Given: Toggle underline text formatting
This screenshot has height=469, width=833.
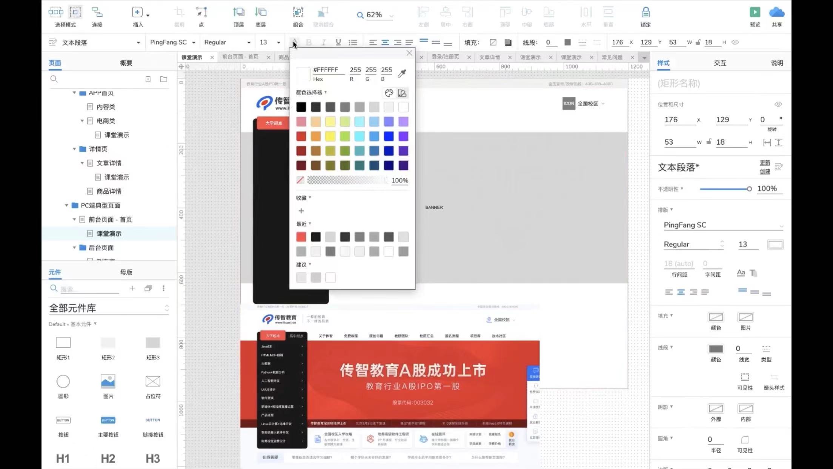Looking at the screenshot, I should click(x=338, y=42).
